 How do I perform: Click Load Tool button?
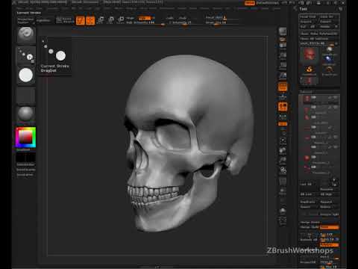click(x=308, y=16)
